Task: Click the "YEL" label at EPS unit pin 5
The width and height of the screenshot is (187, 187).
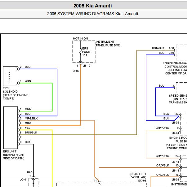Action: coord(28,128)
